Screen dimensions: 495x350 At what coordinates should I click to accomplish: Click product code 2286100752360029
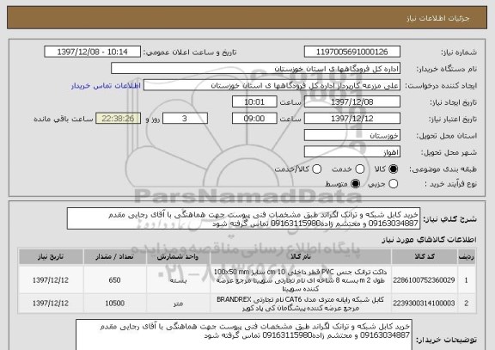click(x=424, y=280)
